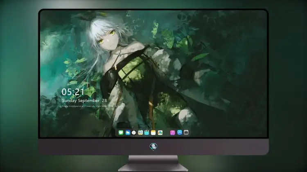Click the Sunday September 28 date text
The height and width of the screenshot is (172, 307).
pos(84,100)
